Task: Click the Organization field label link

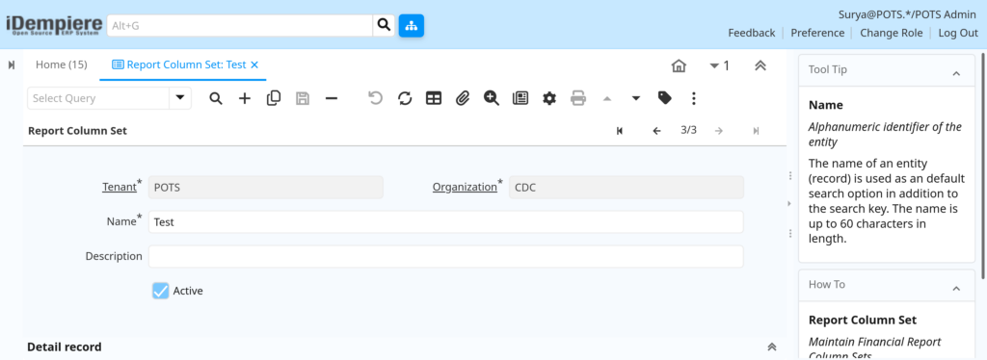Action: [x=465, y=187]
